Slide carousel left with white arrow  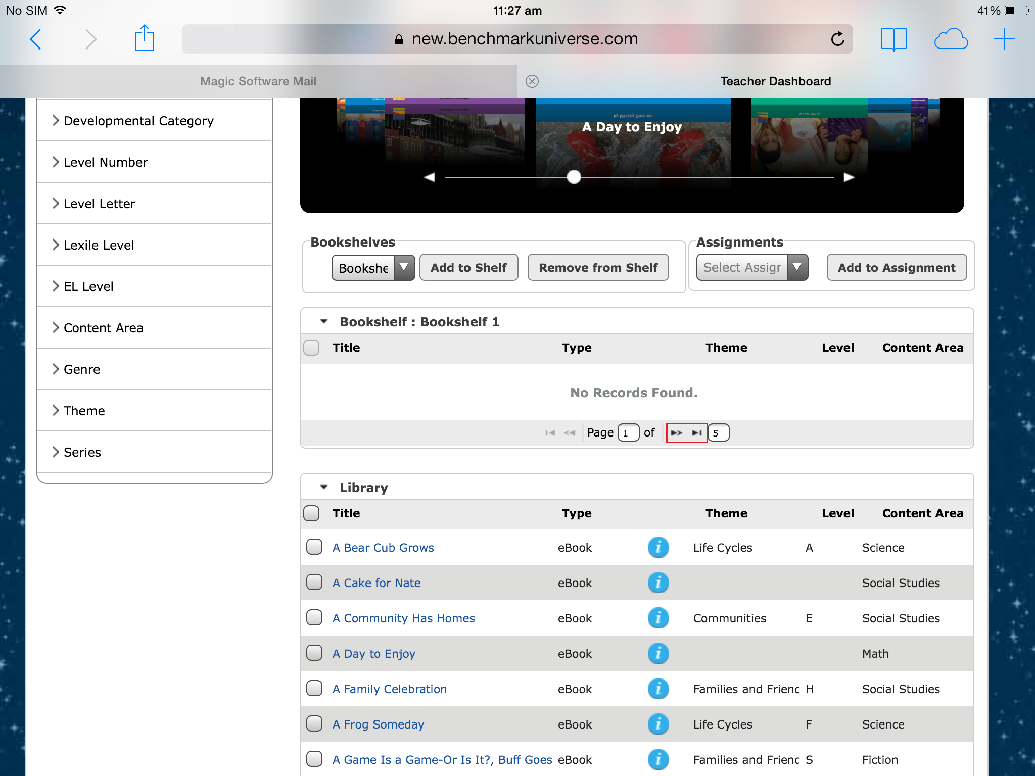pyautogui.click(x=429, y=177)
